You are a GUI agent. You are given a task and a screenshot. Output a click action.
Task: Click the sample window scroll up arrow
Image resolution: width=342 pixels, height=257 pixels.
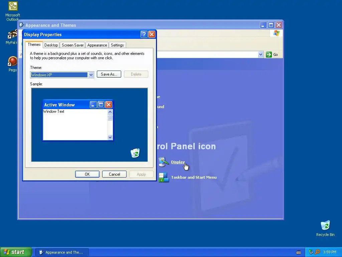(110, 112)
